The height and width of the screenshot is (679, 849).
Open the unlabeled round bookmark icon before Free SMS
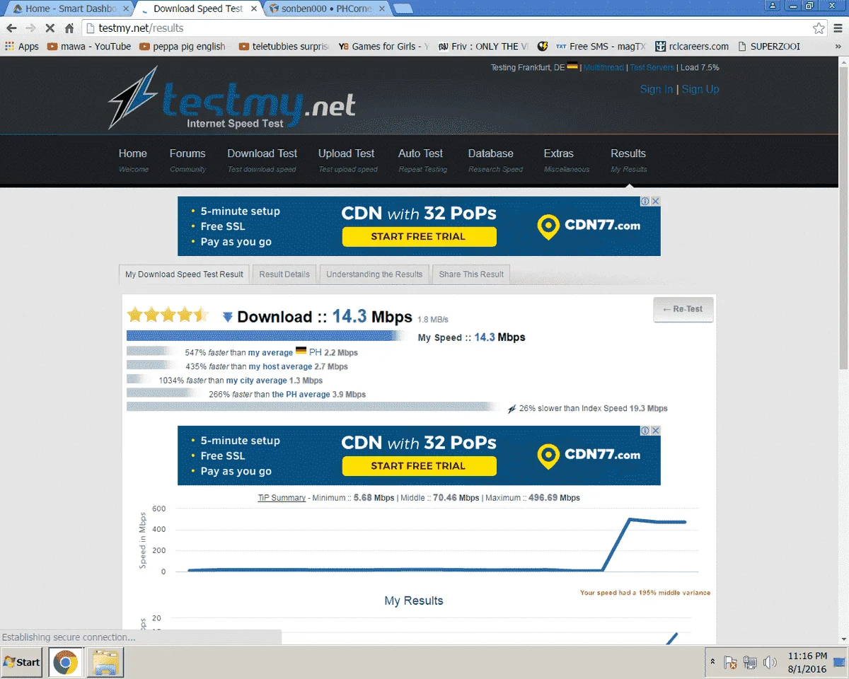543,46
